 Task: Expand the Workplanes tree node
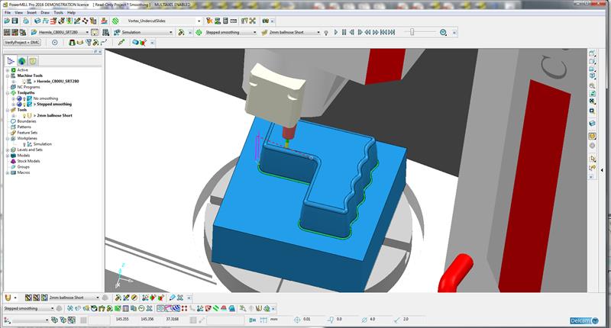[x=8, y=139]
